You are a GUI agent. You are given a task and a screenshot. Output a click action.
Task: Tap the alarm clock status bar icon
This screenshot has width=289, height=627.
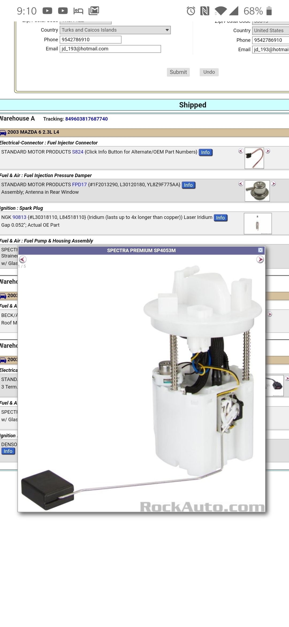click(x=191, y=11)
